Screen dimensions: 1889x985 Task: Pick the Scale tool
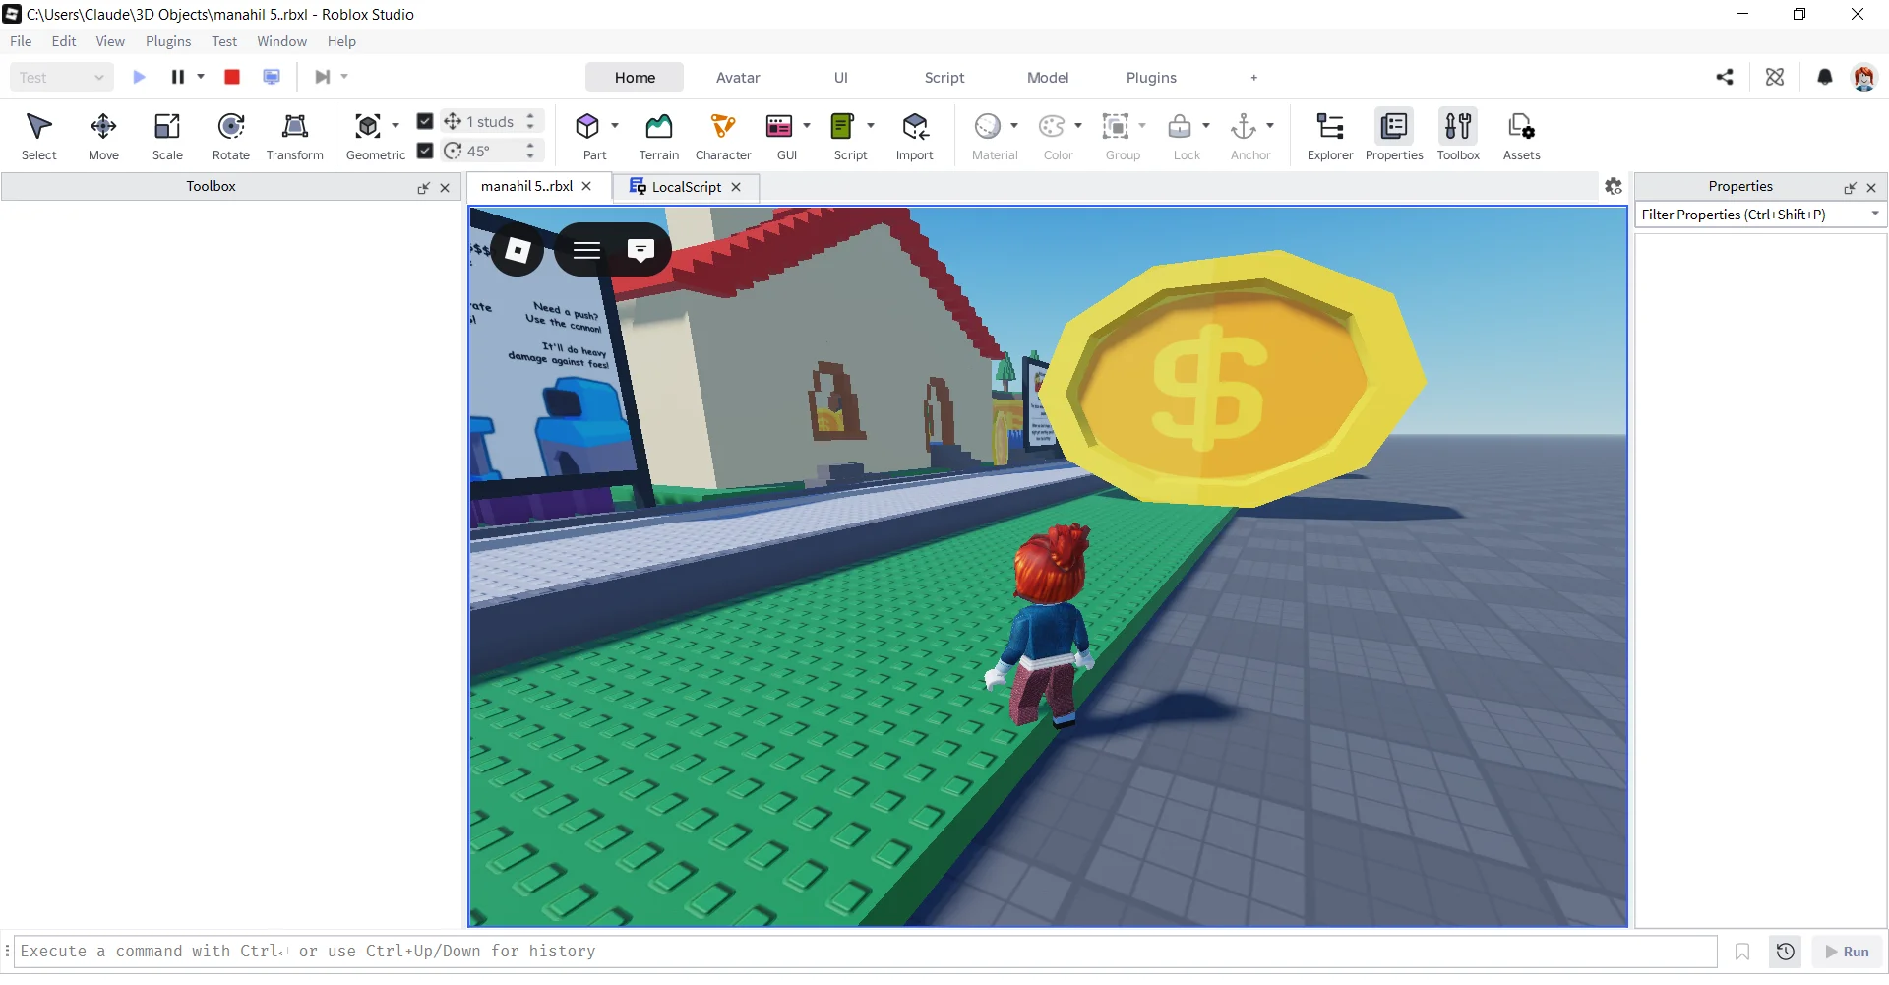[167, 136]
